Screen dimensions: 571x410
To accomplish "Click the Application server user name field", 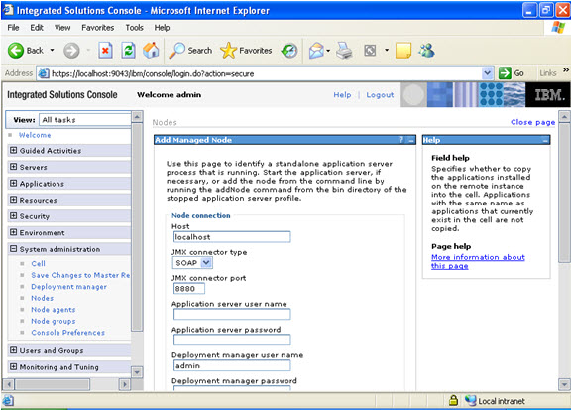I will pos(232,314).
